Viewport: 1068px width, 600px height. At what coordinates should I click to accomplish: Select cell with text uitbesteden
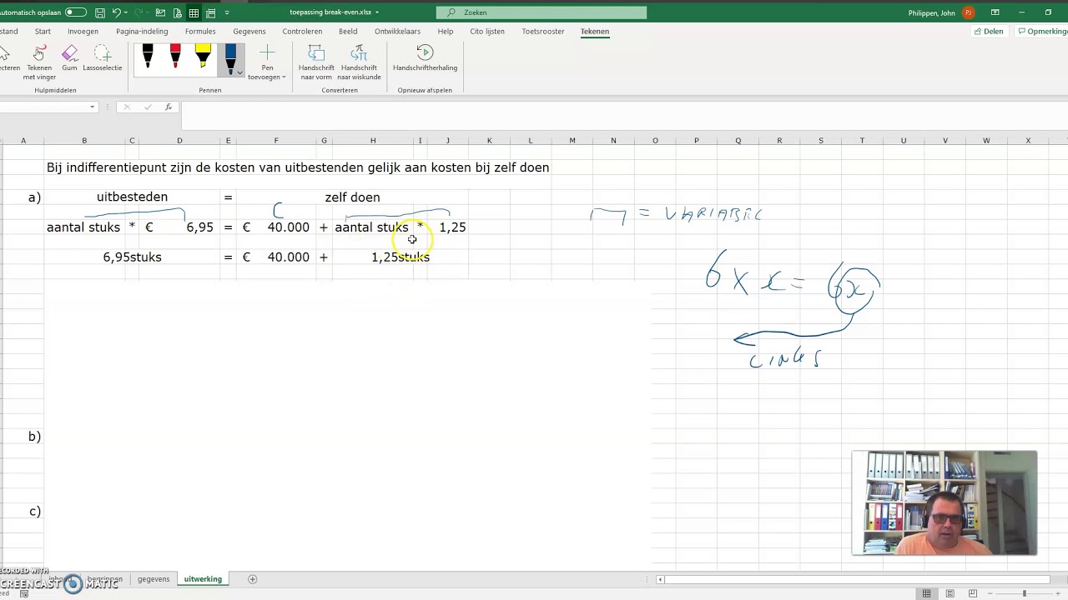tap(132, 197)
